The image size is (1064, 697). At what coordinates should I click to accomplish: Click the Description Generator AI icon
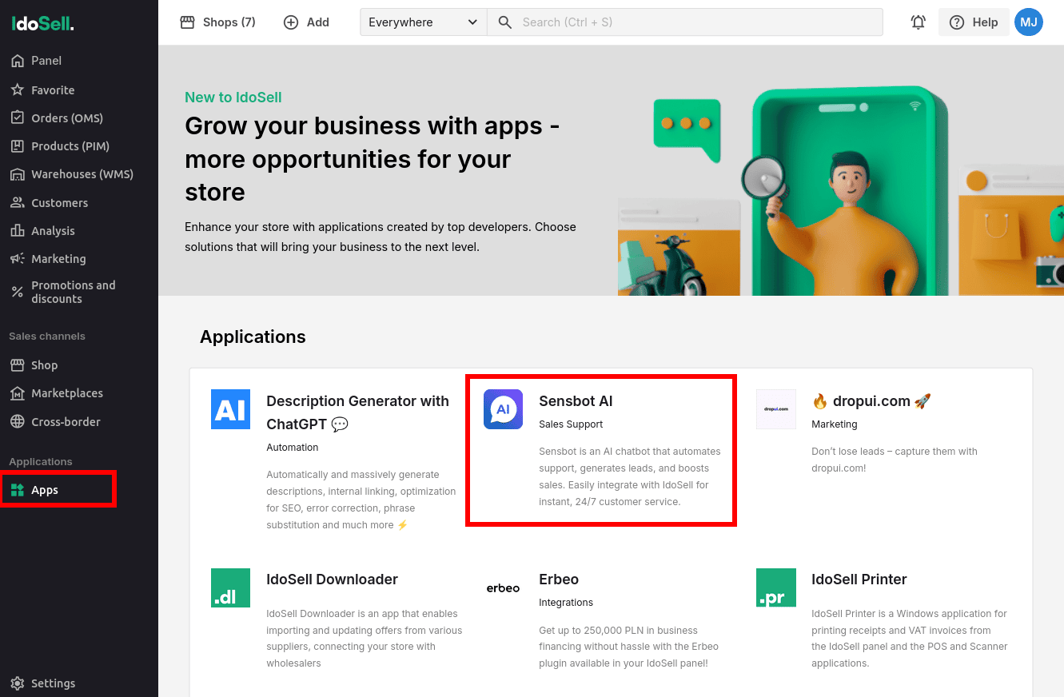pos(230,409)
